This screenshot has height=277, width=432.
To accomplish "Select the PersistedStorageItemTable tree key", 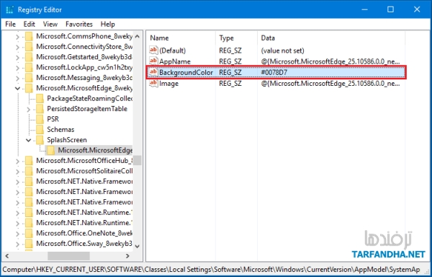I will (x=87, y=109).
